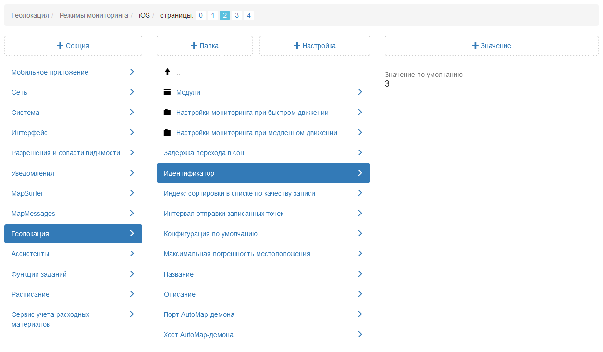Open Разрешения и области видимости section
Screen dimensions: 603x352
[x=73, y=153]
